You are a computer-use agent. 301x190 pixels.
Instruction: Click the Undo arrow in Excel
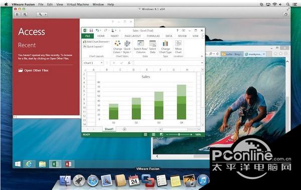click(x=97, y=30)
